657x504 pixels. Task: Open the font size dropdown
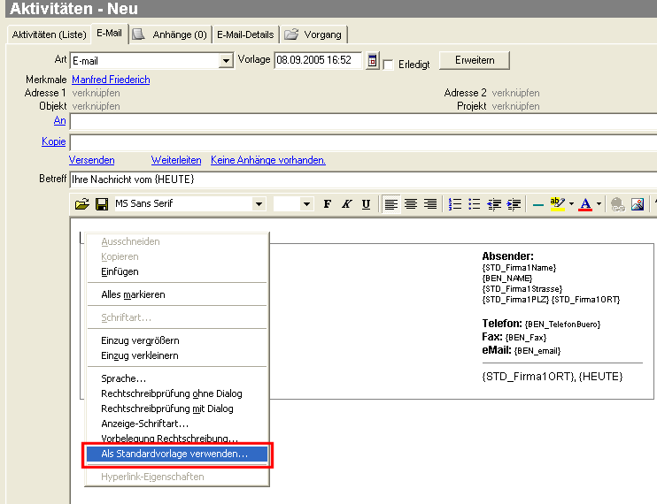(x=306, y=204)
